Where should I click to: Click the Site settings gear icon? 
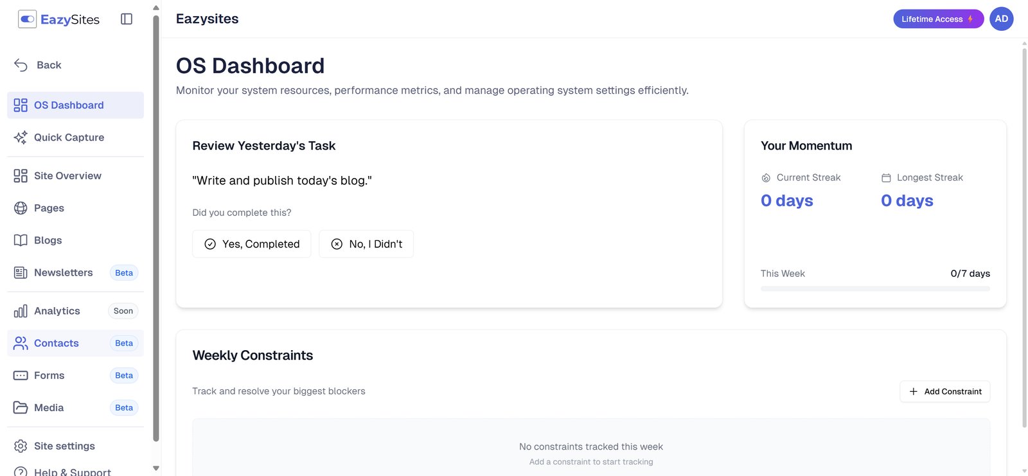tap(21, 446)
